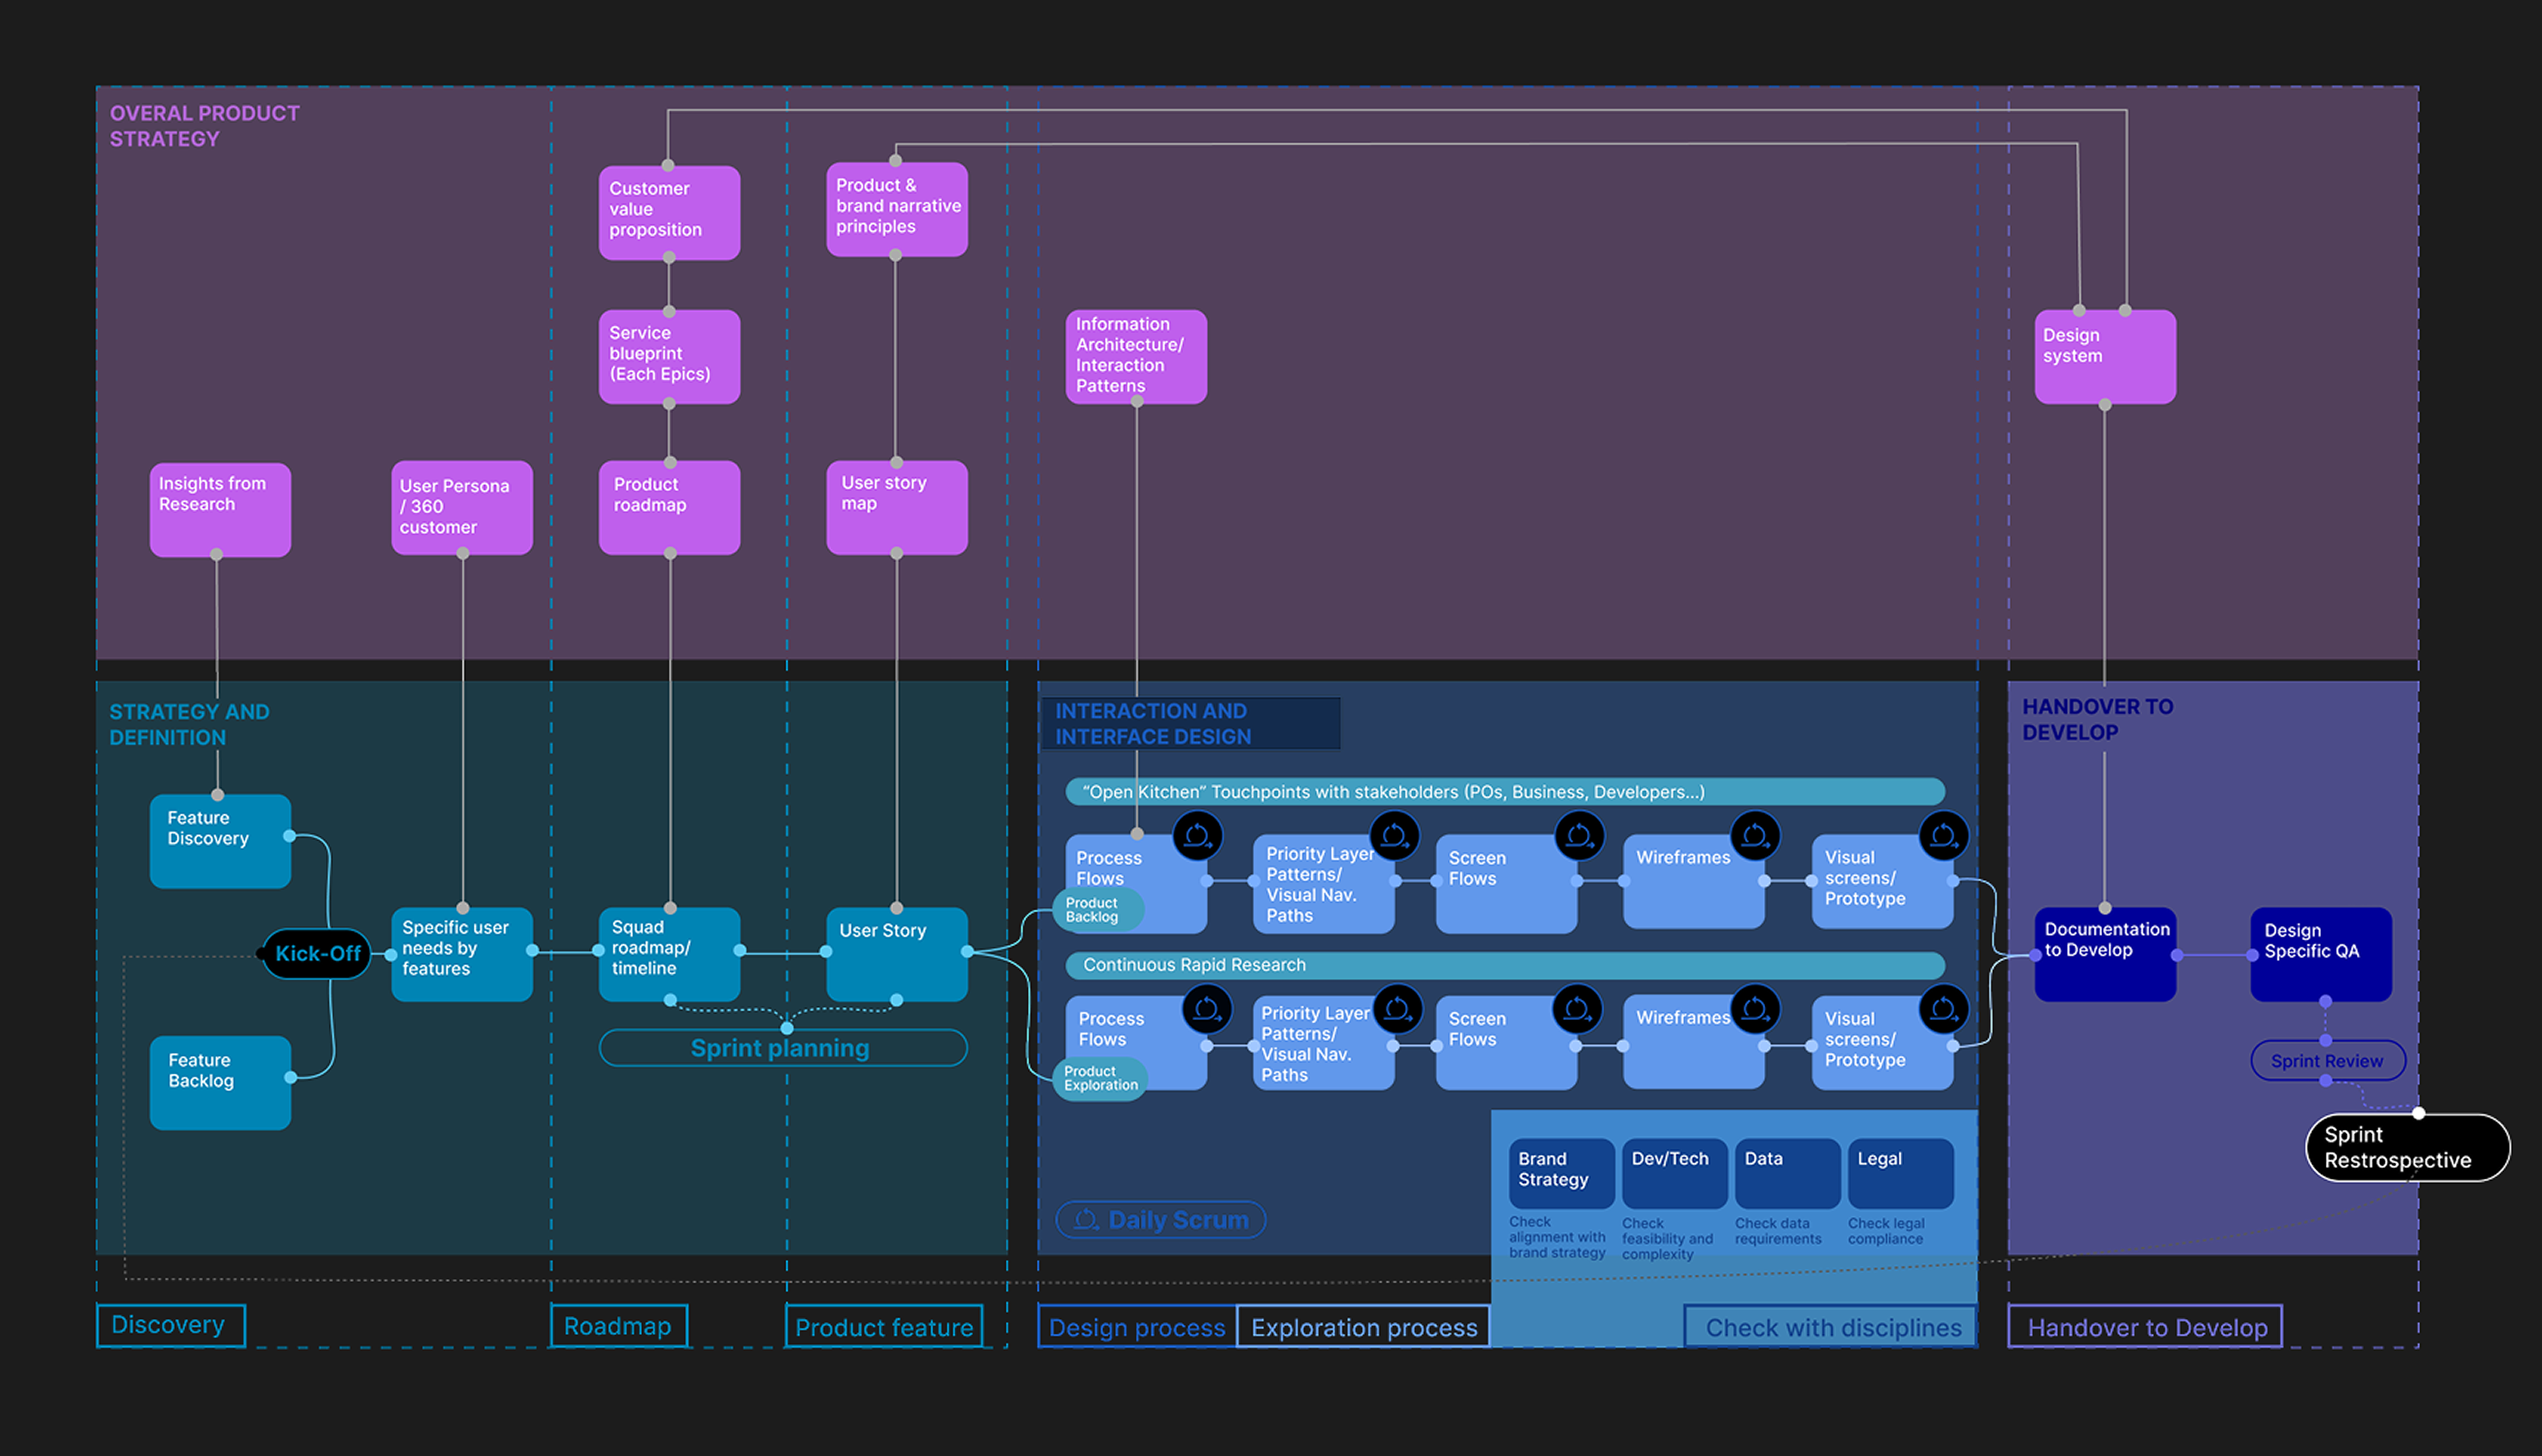Click the Daily Scrum label
The height and width of the screenshot is (1456, 2542).
[1178, 1220]
